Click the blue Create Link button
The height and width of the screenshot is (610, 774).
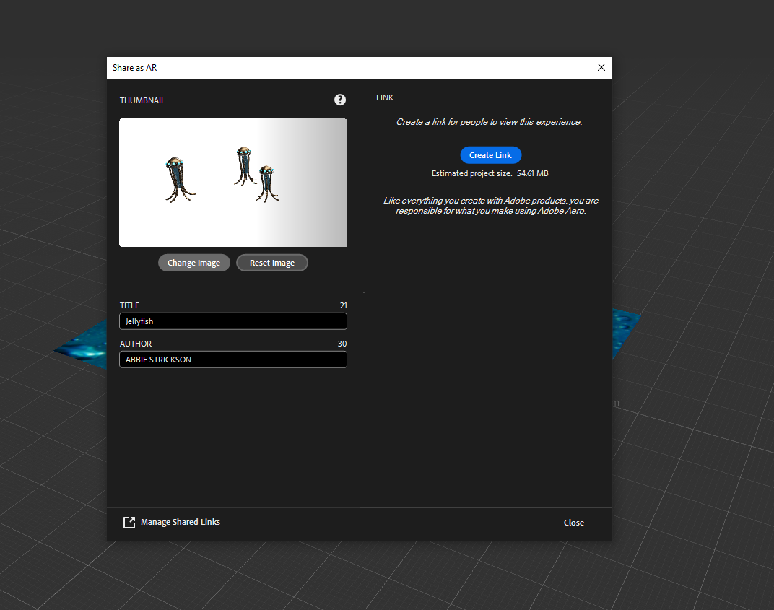coord(490,155)
